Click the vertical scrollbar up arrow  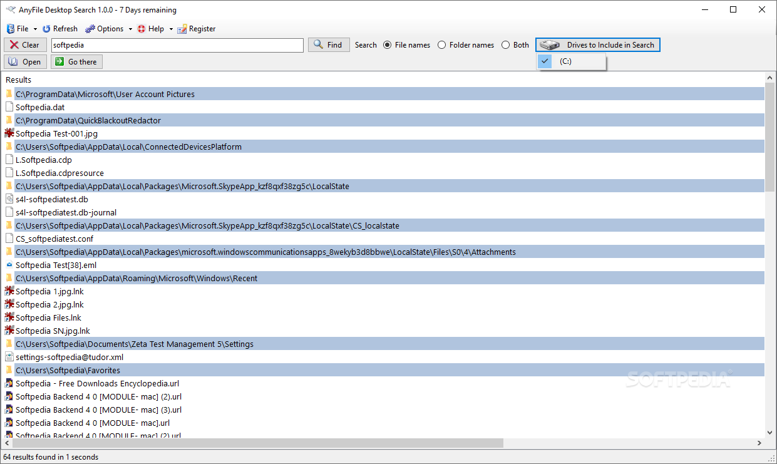pos(769,77)
